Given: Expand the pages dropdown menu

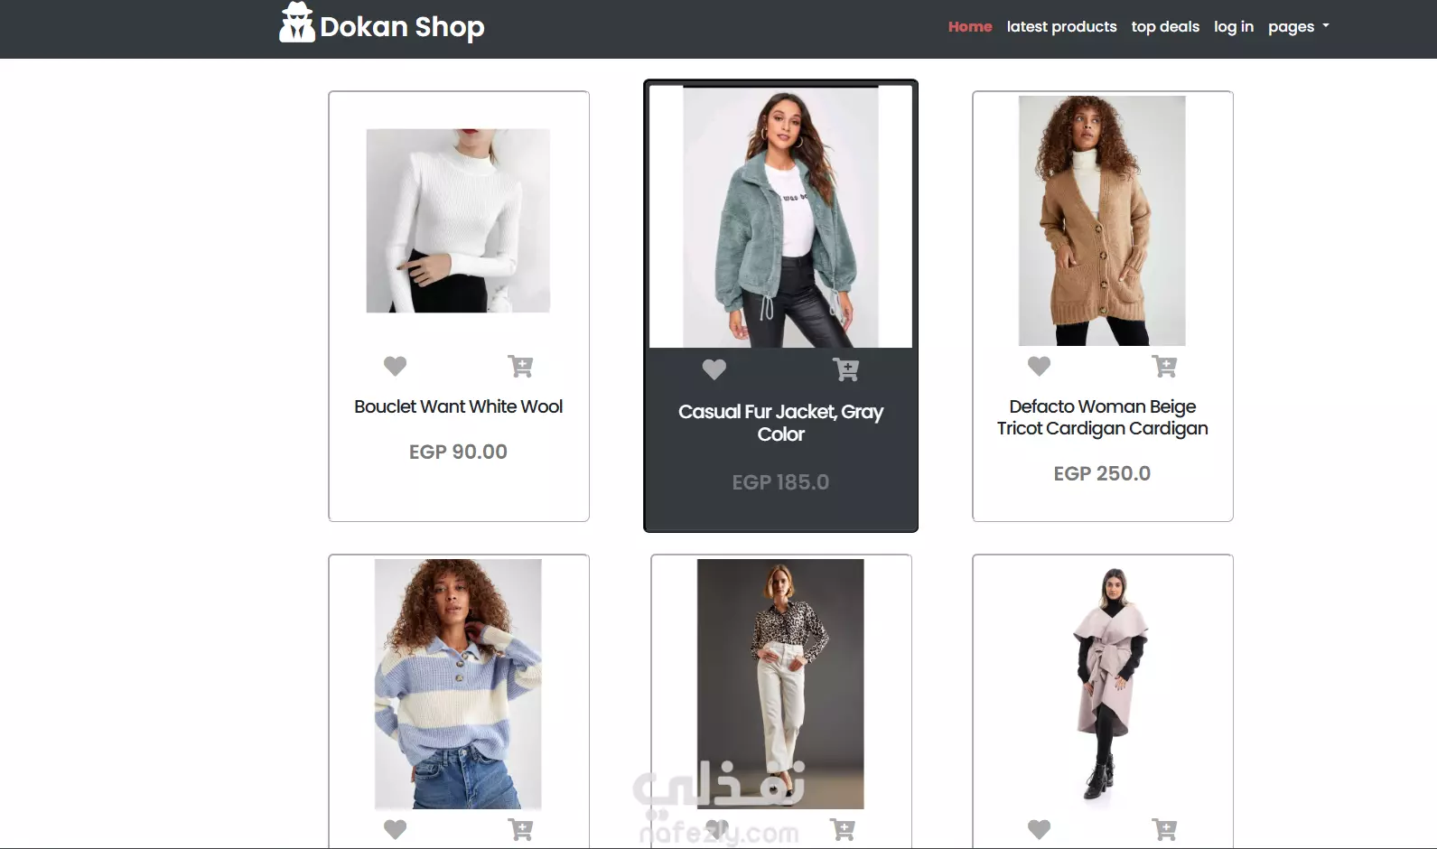Looking at the screenshot, I should coord(1298,27).
